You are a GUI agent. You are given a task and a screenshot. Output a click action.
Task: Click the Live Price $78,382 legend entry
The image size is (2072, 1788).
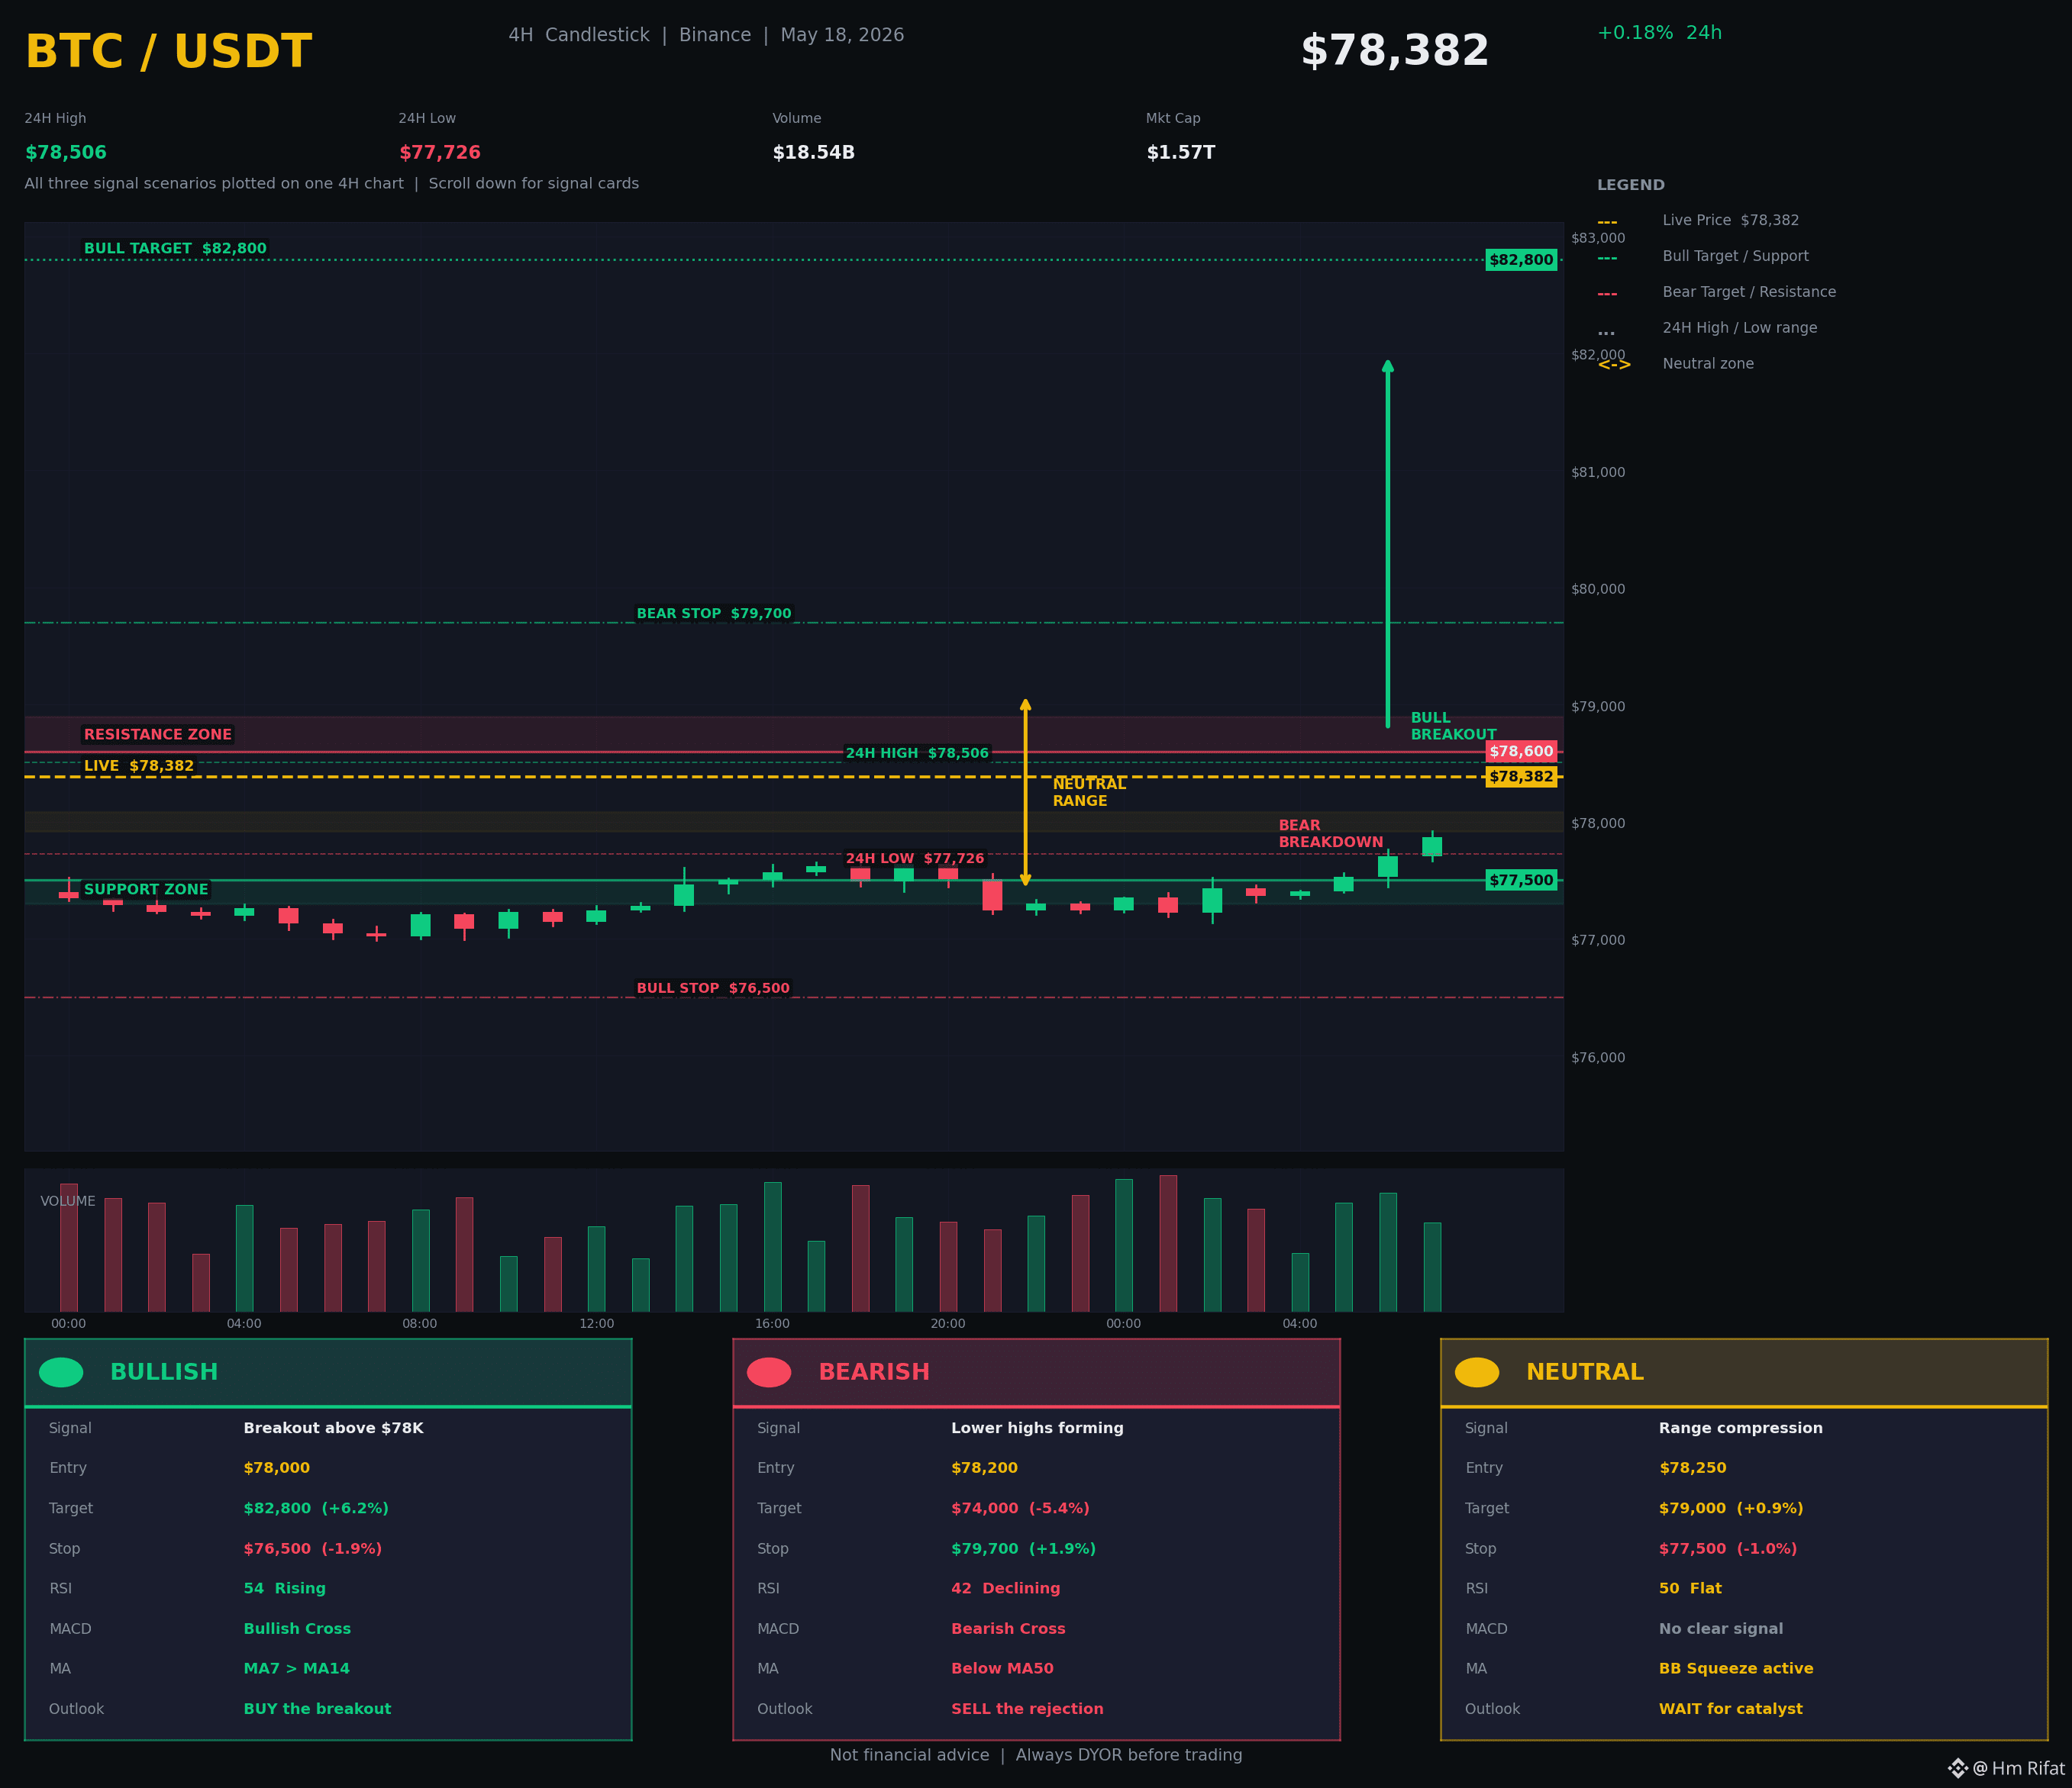[1731, 220]
